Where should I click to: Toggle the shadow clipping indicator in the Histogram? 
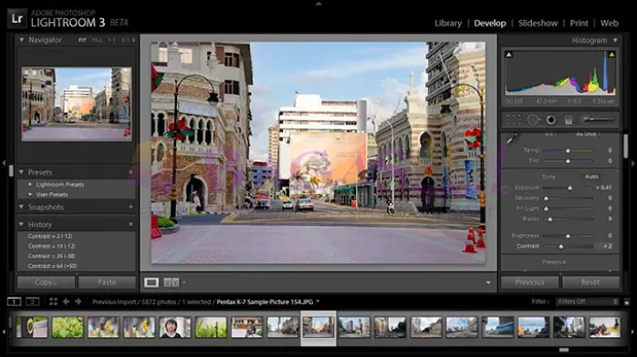[x=508, y=55]
